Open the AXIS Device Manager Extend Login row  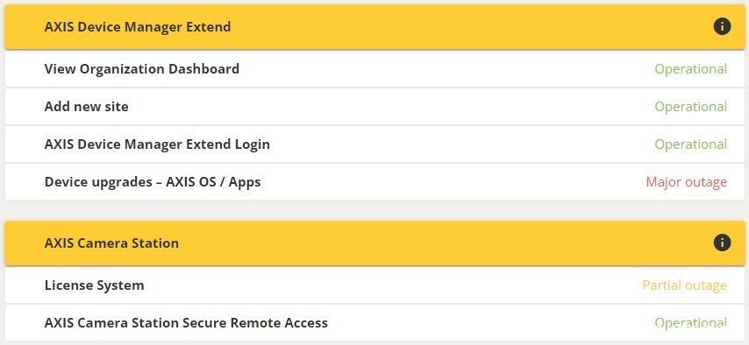coord(374,144)
